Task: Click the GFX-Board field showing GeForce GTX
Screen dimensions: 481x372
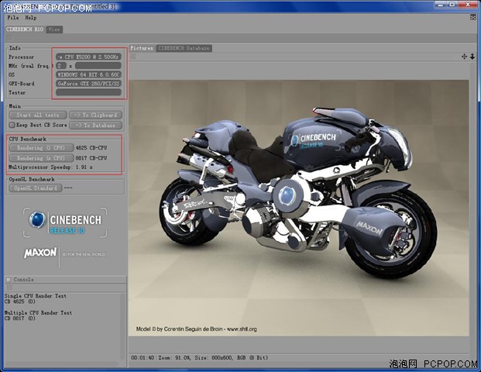Action: click(88, 84)
